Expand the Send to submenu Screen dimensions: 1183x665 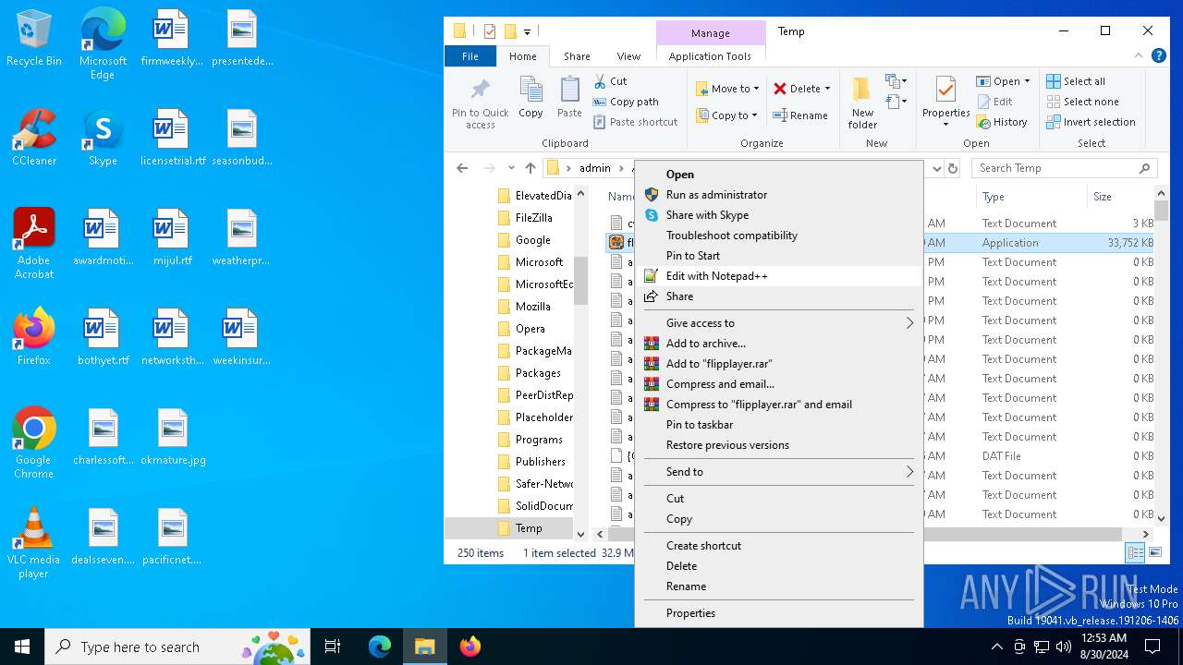(778, 472)
